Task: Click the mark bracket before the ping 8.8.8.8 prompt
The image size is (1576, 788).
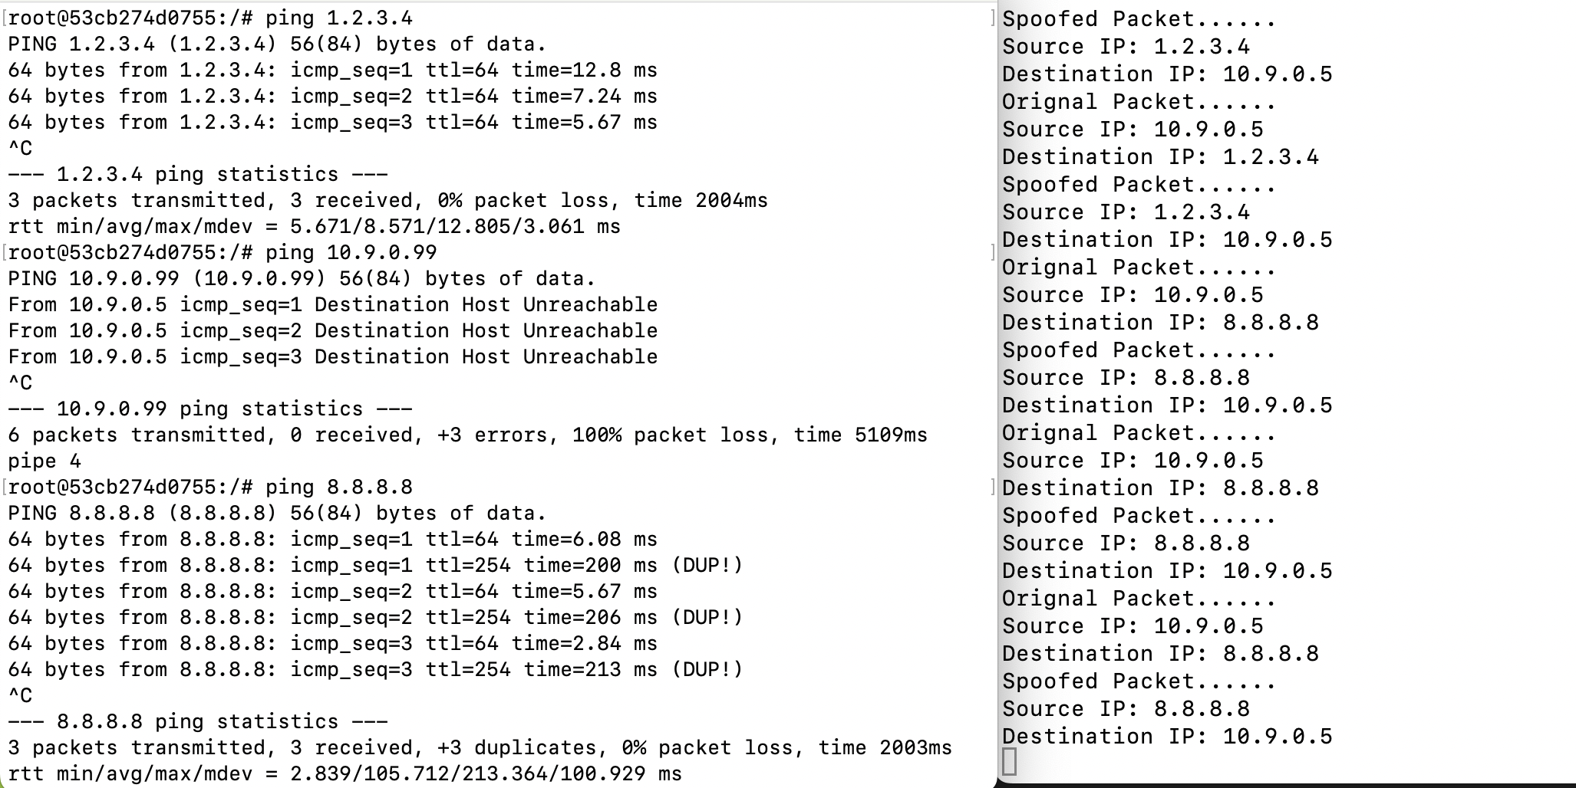Action: [x=5, y=488]
